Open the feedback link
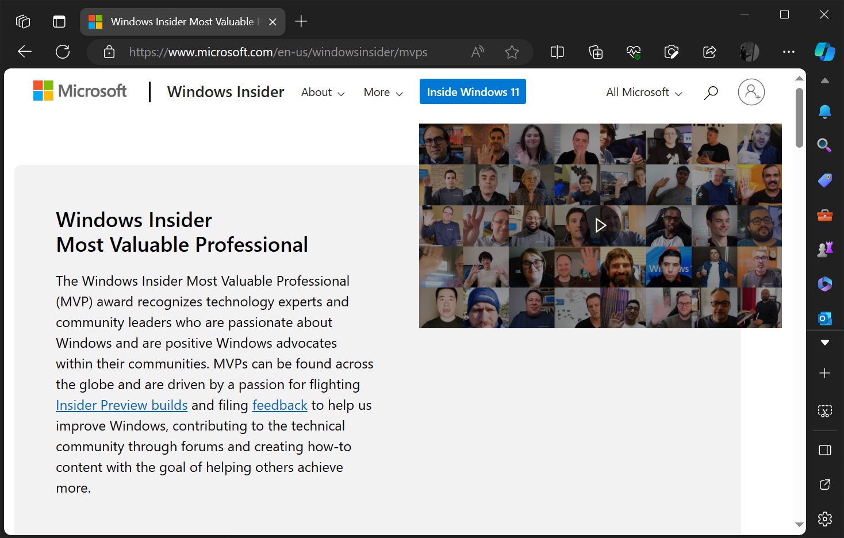The image size is (844, 538). [x=280, y=405]
